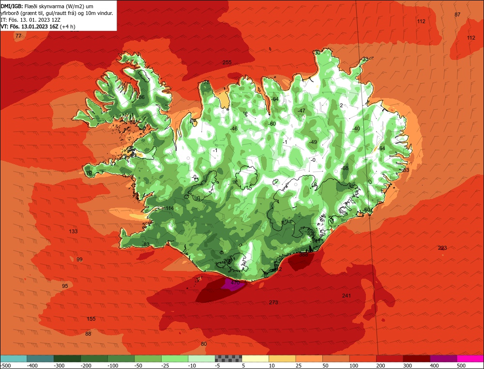Click the purple 400 to 500 legend swatch
The image size is (484, 369).
(x=443, y=358)
